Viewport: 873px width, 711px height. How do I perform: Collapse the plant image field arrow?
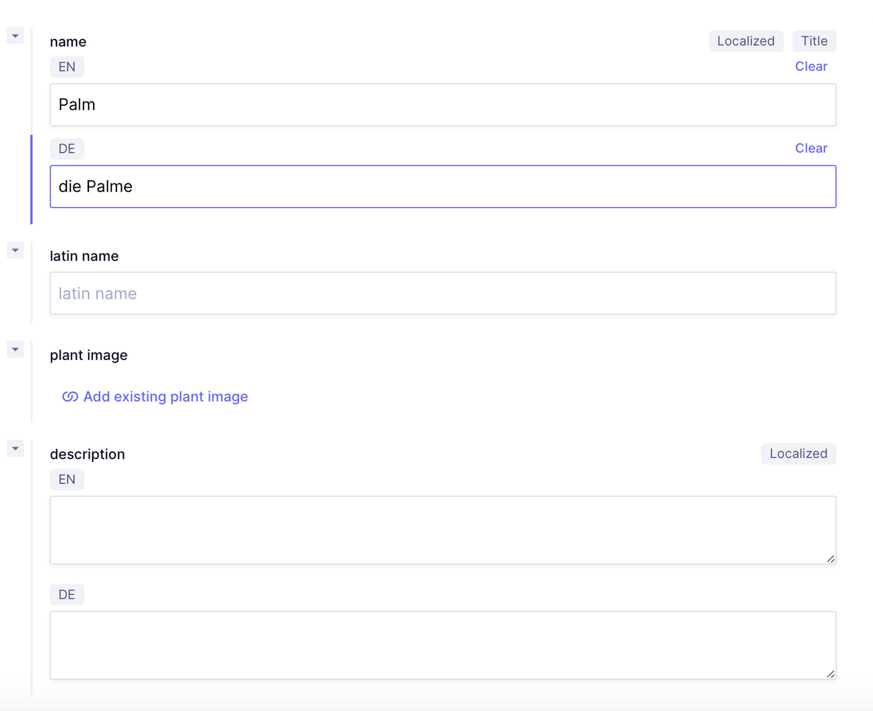pos(15,350)
